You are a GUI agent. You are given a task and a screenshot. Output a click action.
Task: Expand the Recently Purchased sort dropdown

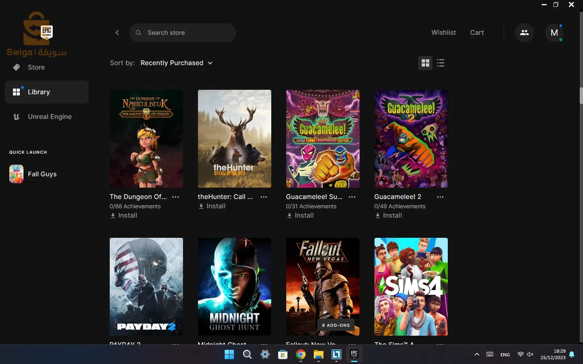[177, 63]
